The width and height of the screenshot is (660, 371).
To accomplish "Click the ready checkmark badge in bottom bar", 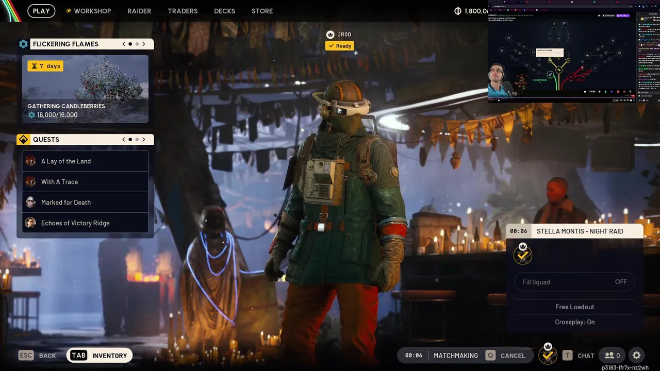I will [548, 354].
